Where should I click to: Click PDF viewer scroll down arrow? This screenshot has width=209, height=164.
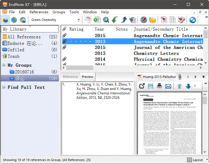[205, 152]
